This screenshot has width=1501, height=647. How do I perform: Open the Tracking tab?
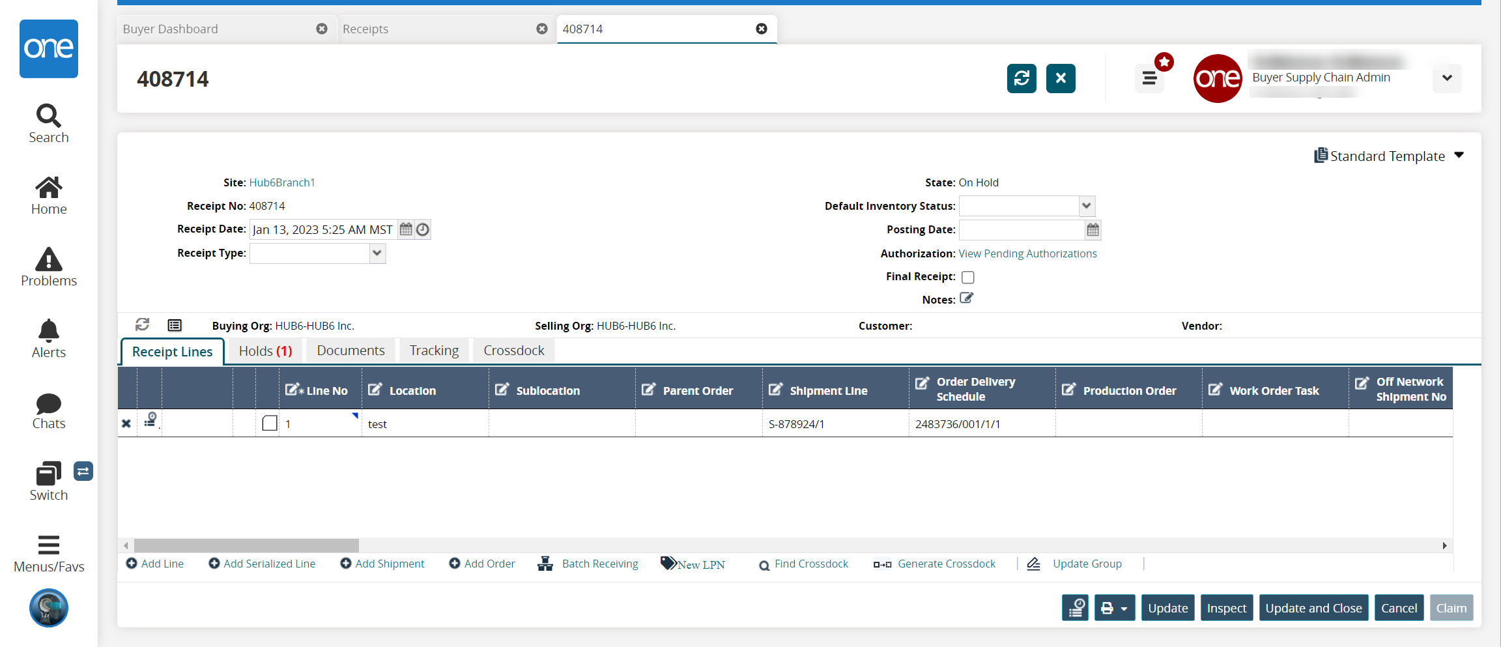point(435,351)
